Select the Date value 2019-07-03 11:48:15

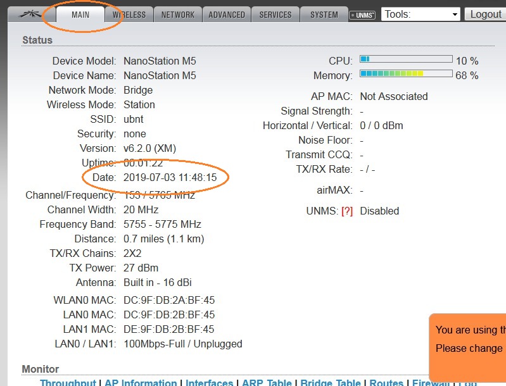pos(170,177)
